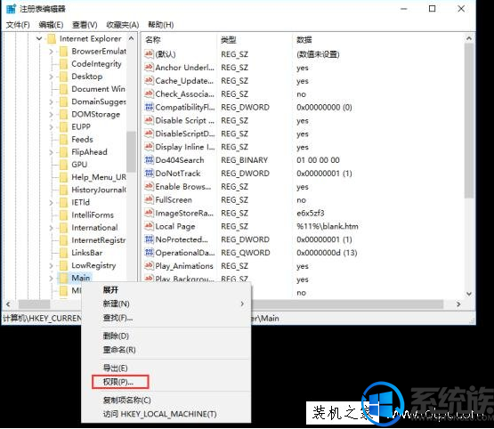Open the 收藏夹(A) menu
Screen dimensions: 494x429
[x=123, y=25]
